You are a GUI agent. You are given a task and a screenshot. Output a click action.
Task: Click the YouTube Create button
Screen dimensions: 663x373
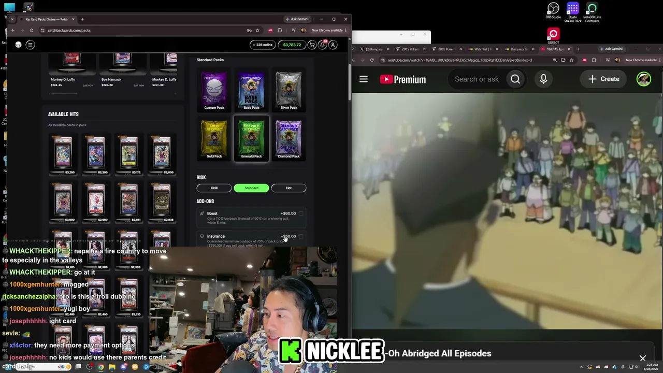604,79
